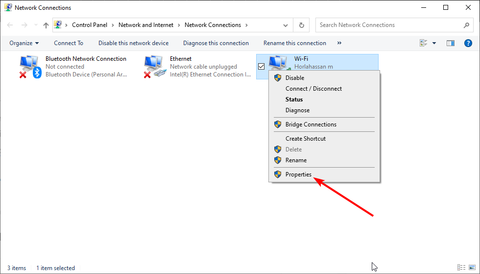Viewport: 480px width, 274px height.
Task: Switch to details view in status bar
Action: [461, 268]
